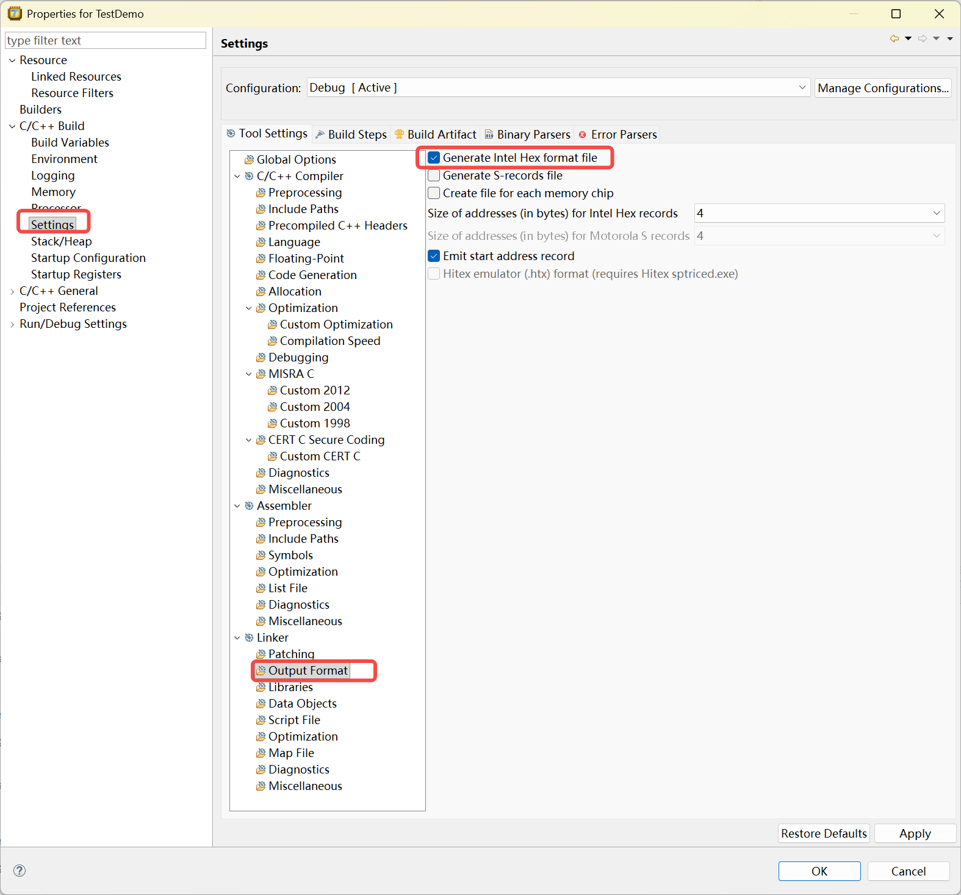This screenshot has height=895, width=961.
Task: Click the disabled Hitex emulator format checkbox
Action: click(434, 274)
